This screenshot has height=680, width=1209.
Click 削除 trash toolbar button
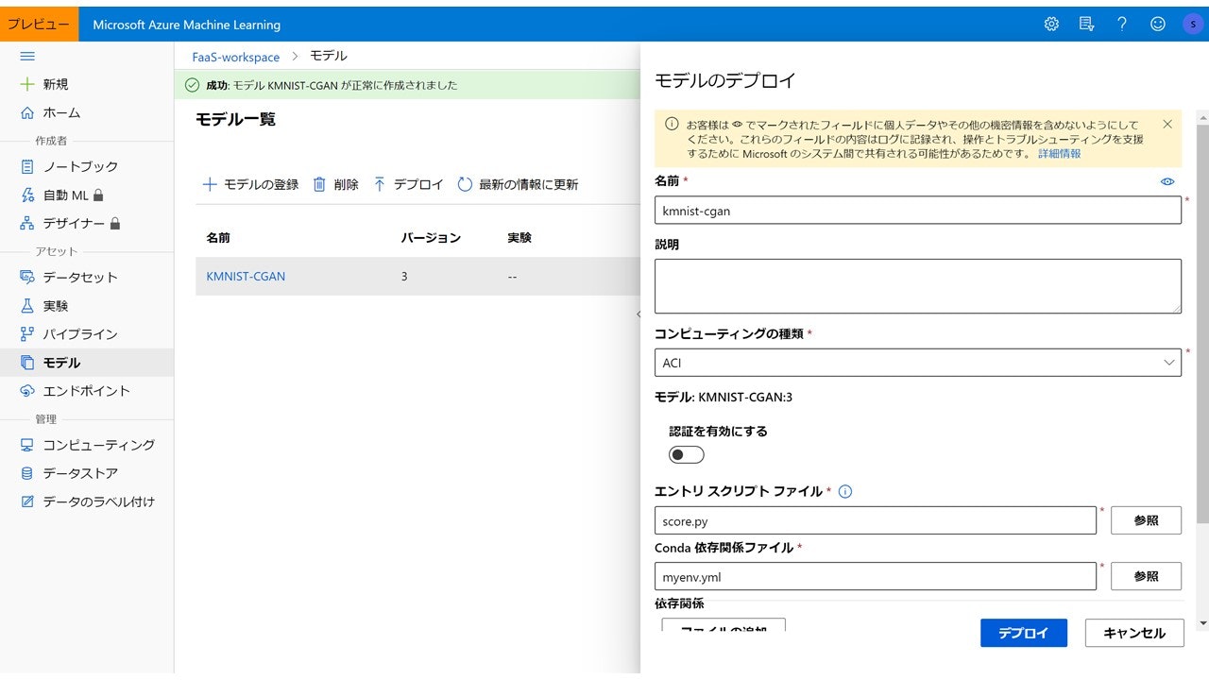tap(336, 184)
